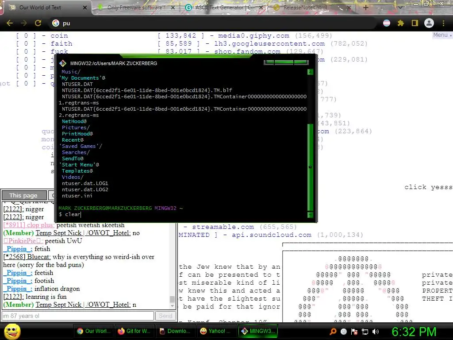The image size is (453, 340).
Task: Click the MINGW32 window title icon
Action: (63, 63)
